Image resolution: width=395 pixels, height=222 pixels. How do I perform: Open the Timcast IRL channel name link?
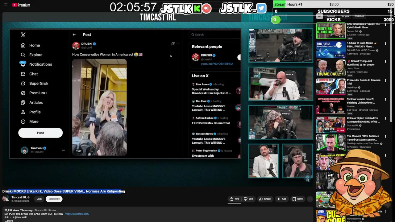[x=19, y=197]
